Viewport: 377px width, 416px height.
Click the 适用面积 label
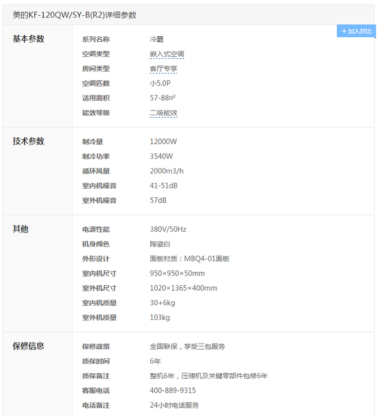[x=96, y=98]
